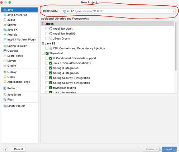The height and width of the screenshot is (152, 179).
Task: Choose Empty Project label
Action: pyautogui.click(x=16, y=106)
